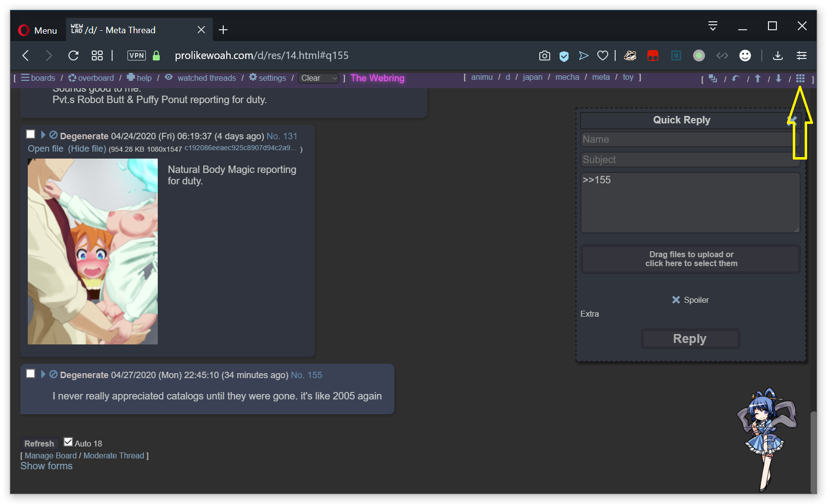Toggle the Auto refresh checkbox
The image size is (827, 504).
[68, 442]
